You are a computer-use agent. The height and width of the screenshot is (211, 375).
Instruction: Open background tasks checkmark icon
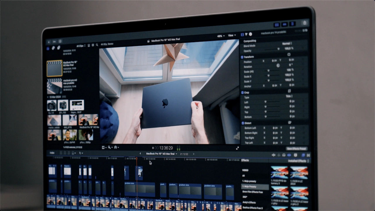60,42
